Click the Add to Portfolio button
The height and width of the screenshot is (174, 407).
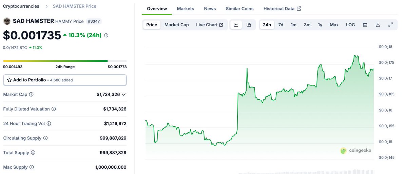65,80
